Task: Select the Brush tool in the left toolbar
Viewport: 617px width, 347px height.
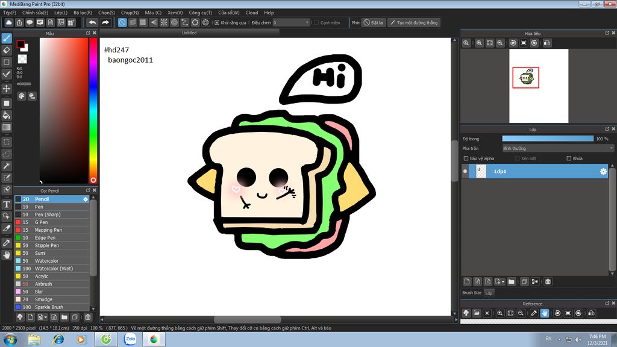Action: [7, 38]
